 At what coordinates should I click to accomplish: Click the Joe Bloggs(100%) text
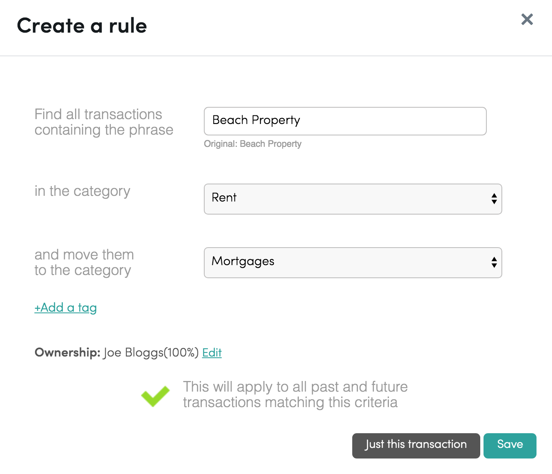coord(151,353)
